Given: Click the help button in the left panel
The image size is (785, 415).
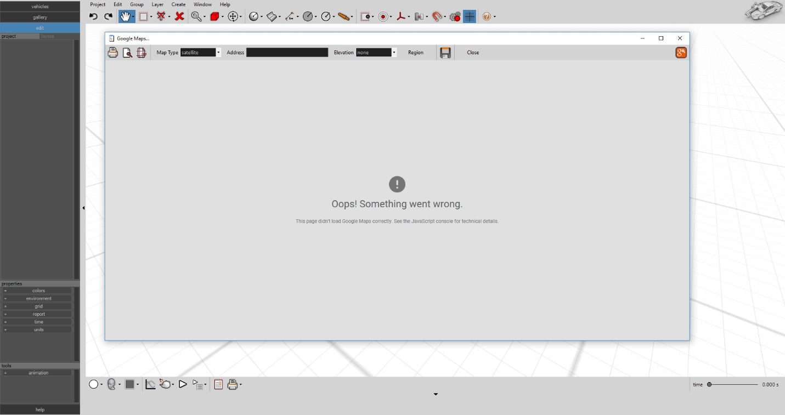Looking at the screenshot, I should 40,410.
